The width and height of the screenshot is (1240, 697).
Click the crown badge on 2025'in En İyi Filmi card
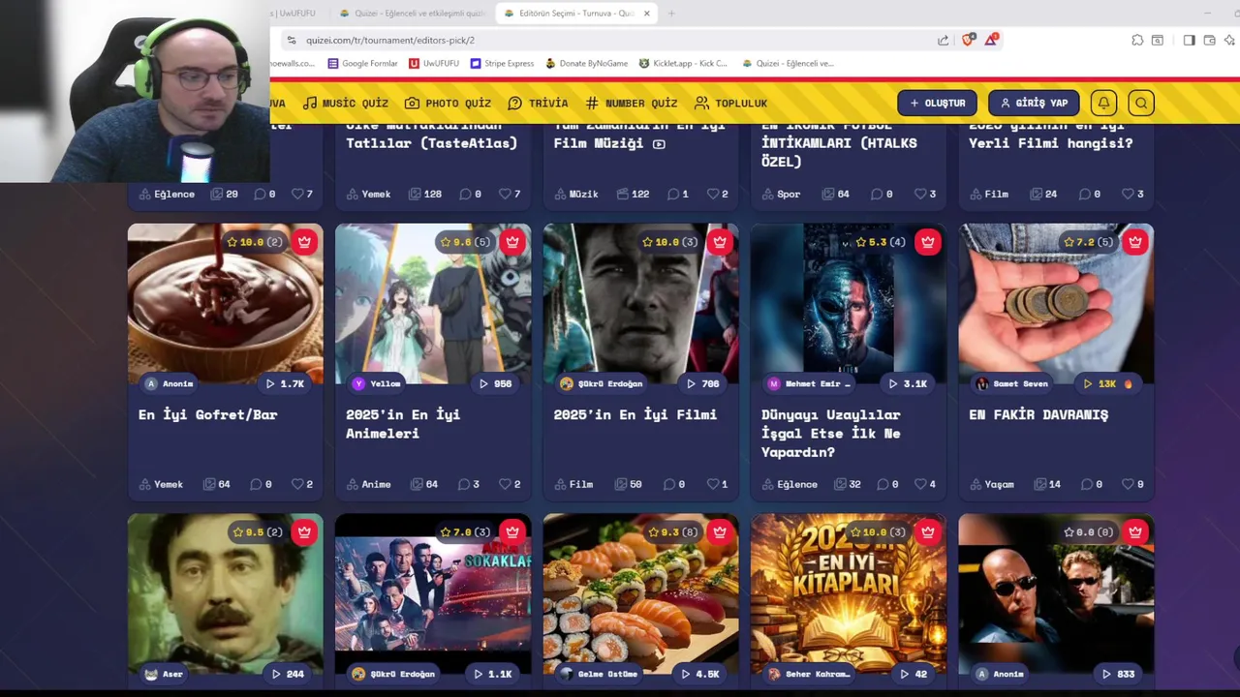point(719,242)
